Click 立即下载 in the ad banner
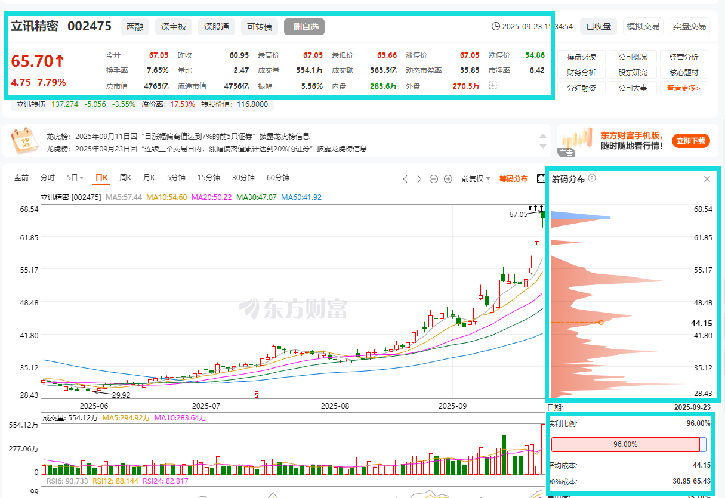Viewport: 725px width, 498px height. 691,141
